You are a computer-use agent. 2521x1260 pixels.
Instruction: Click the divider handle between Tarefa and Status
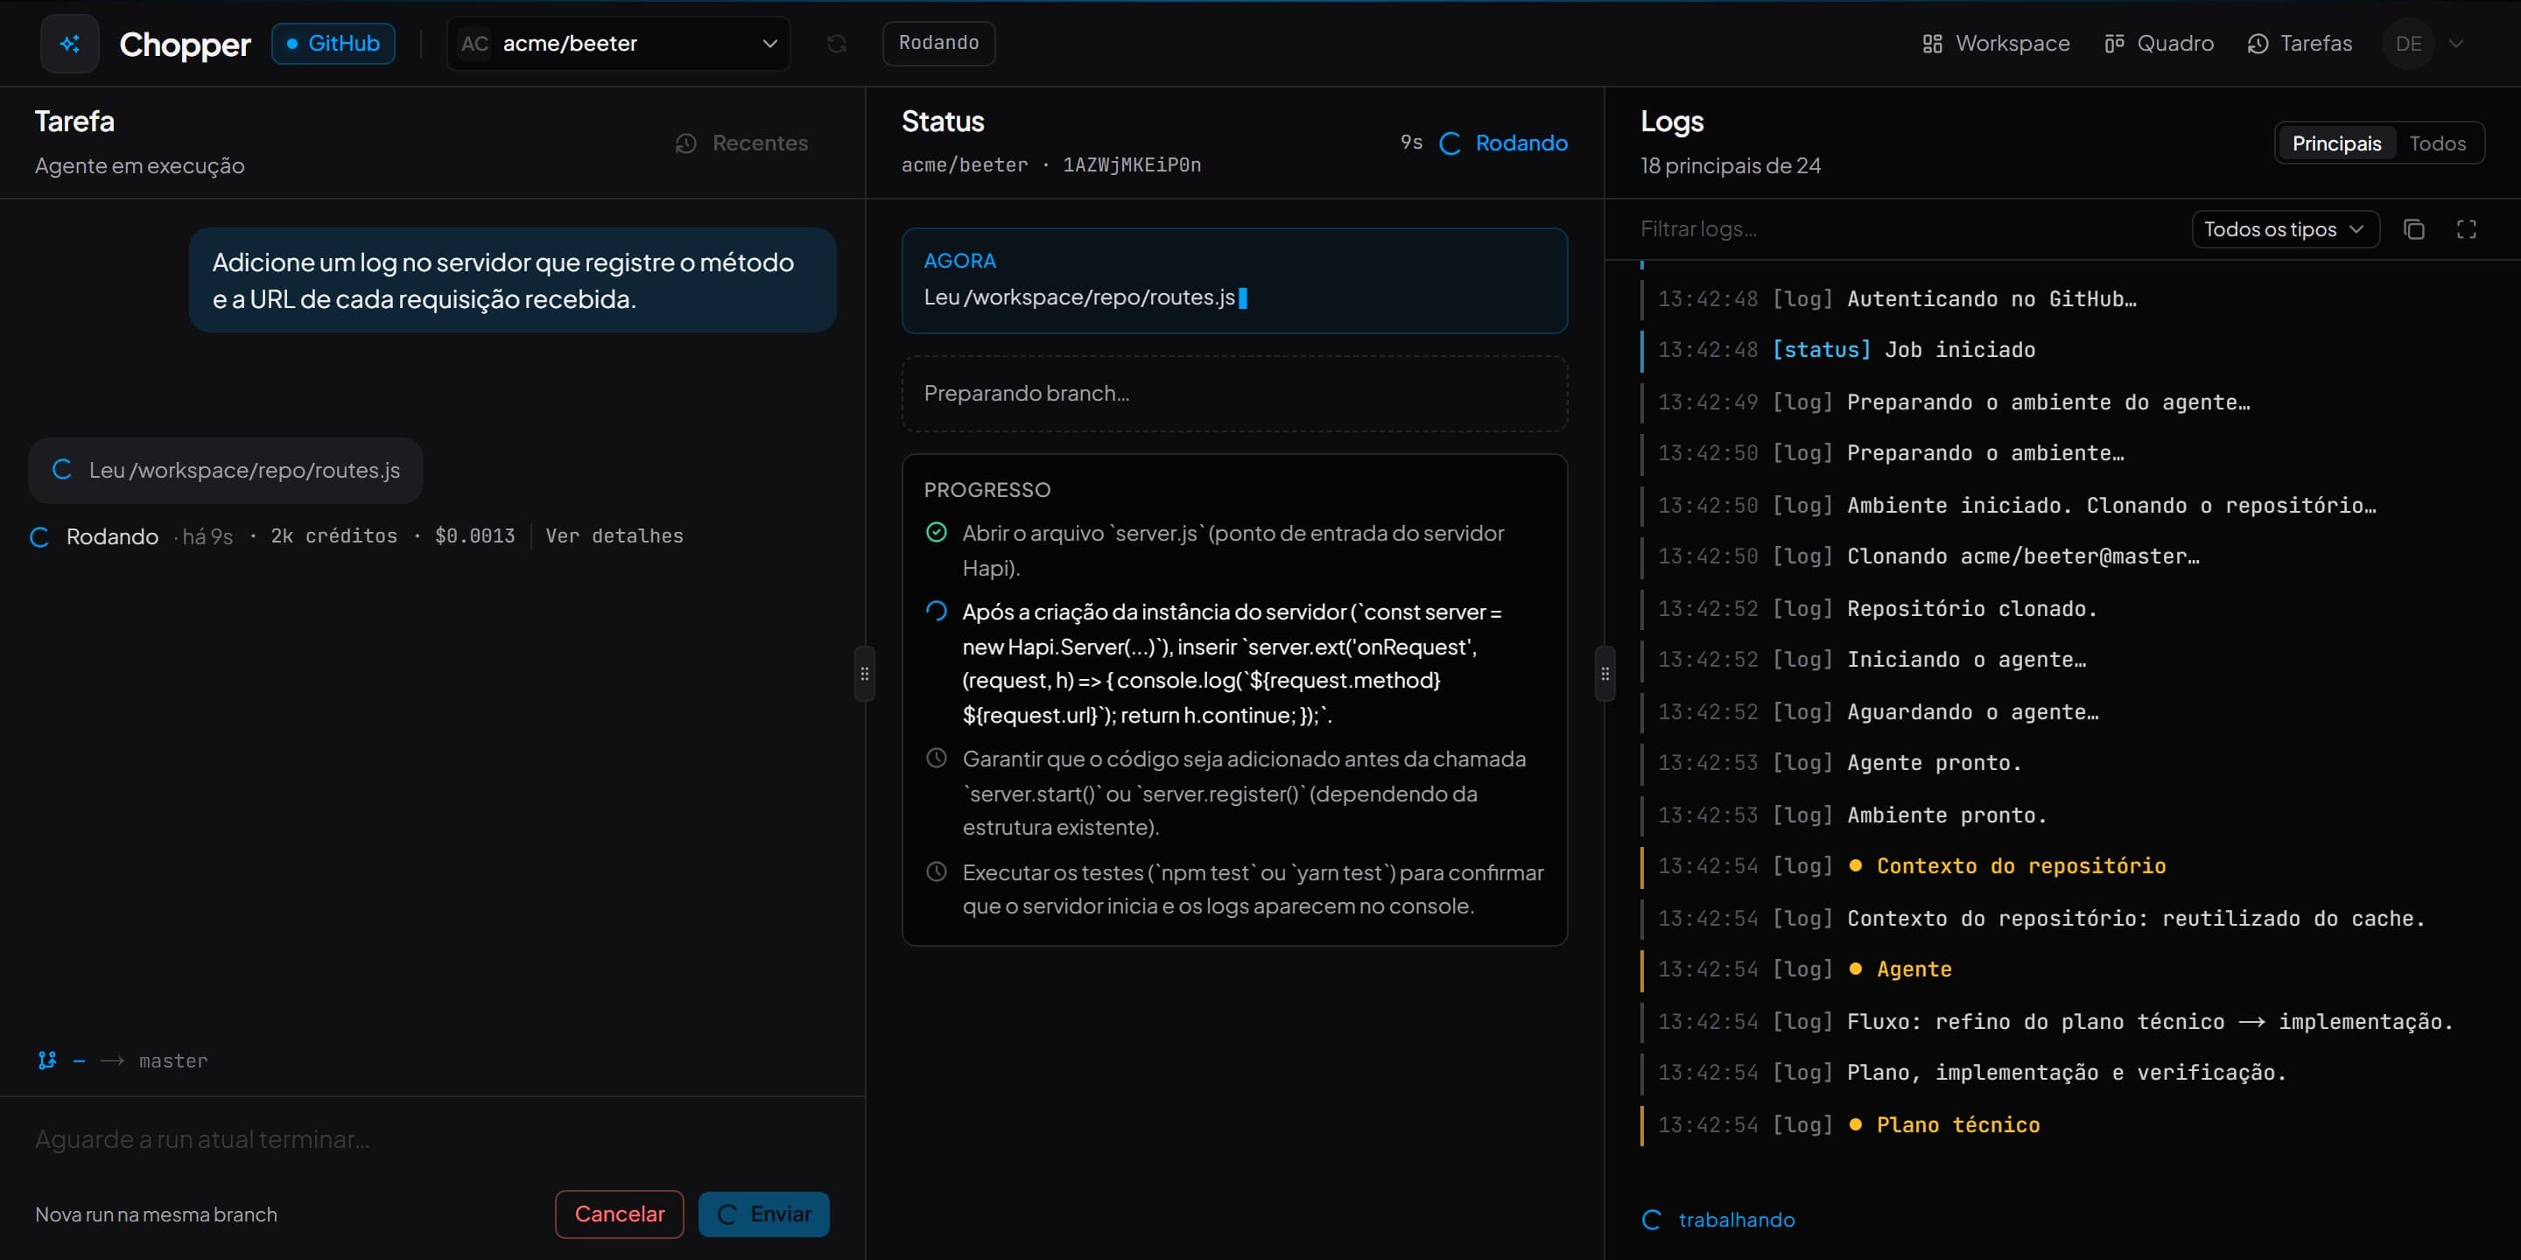[x=864, y=673]
